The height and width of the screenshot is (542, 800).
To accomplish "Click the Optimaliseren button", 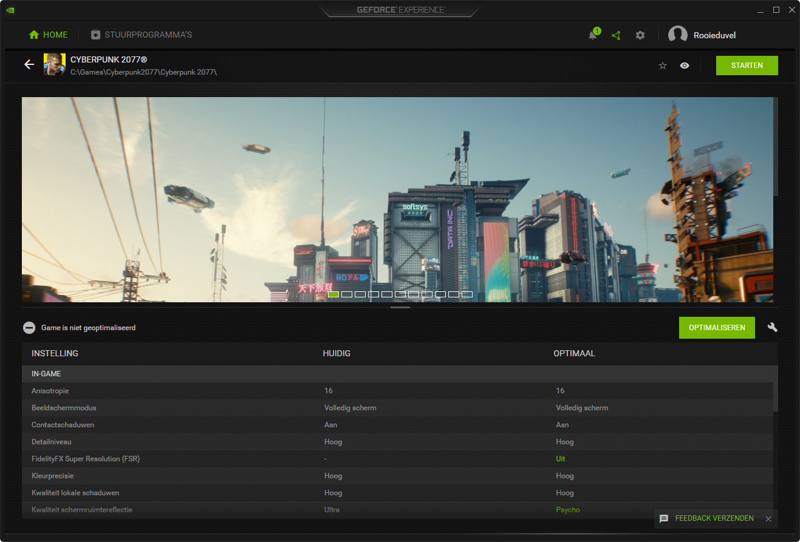I will tap(717, 328).
